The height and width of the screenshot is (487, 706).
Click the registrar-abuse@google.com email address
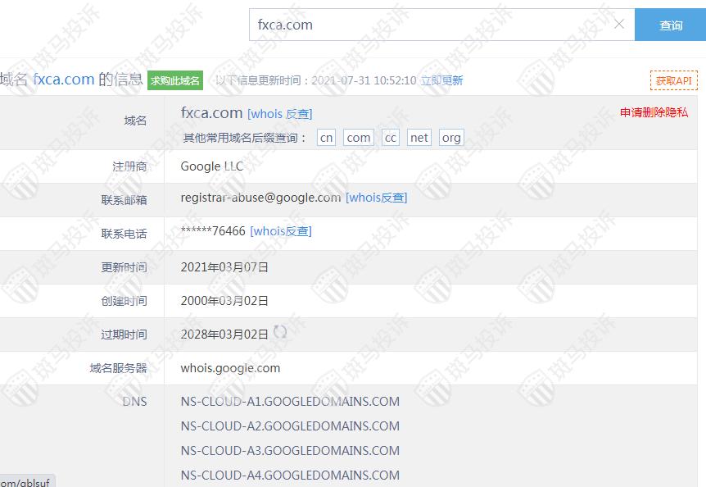[260, 198]
